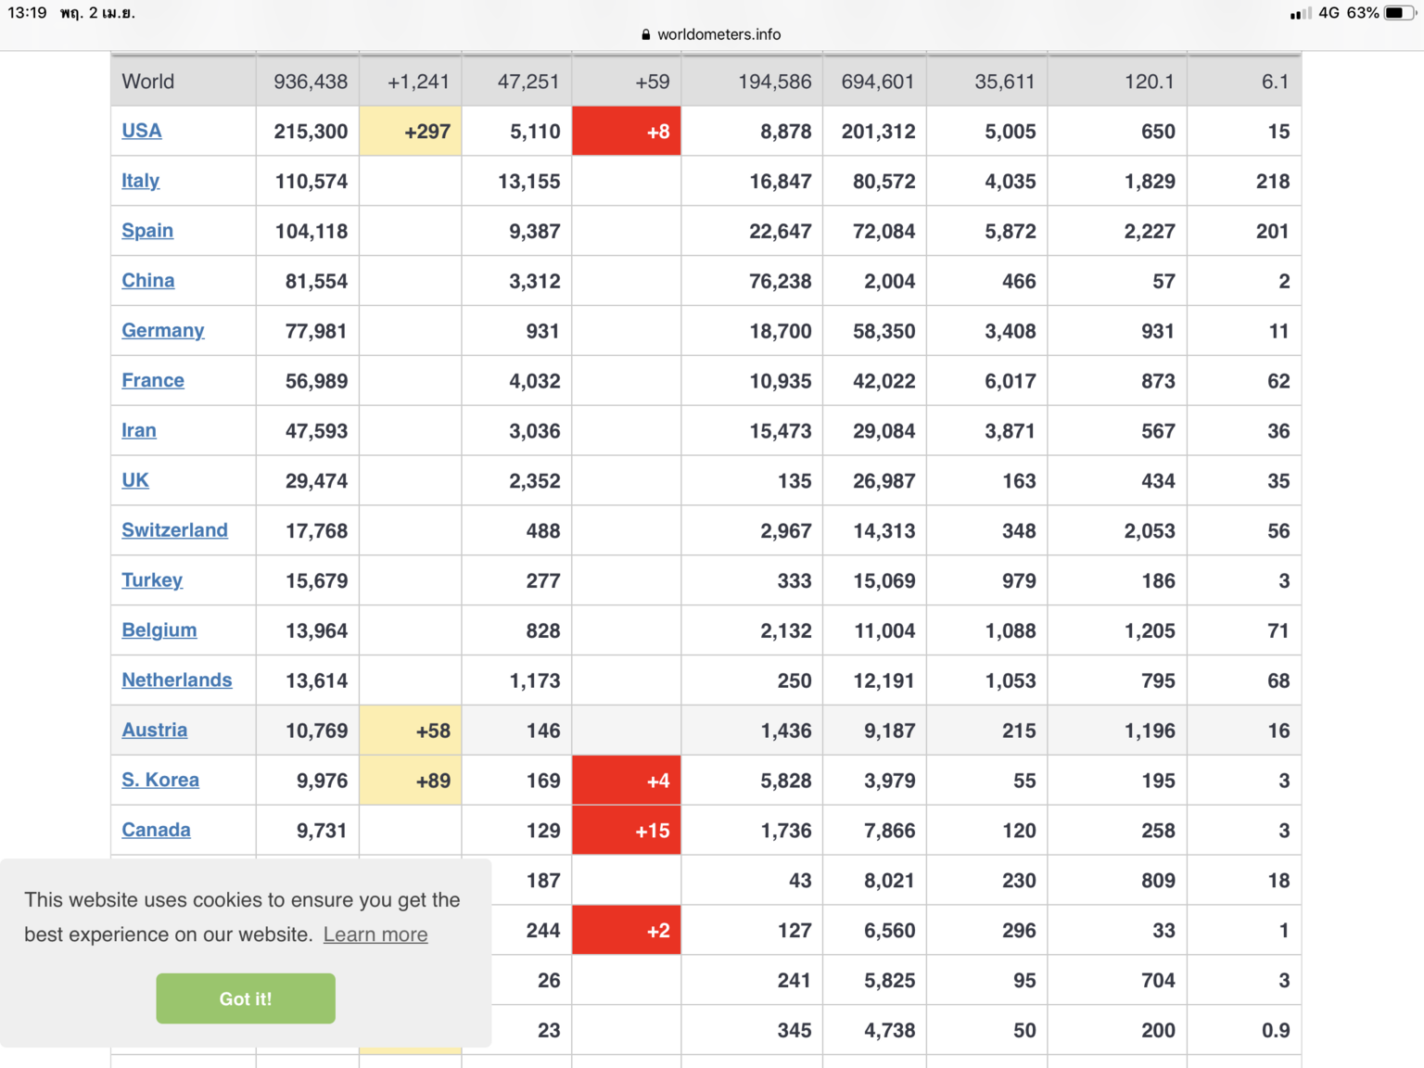
Task: Tap the worldometers.info address bar
Action: click(718, 34)
